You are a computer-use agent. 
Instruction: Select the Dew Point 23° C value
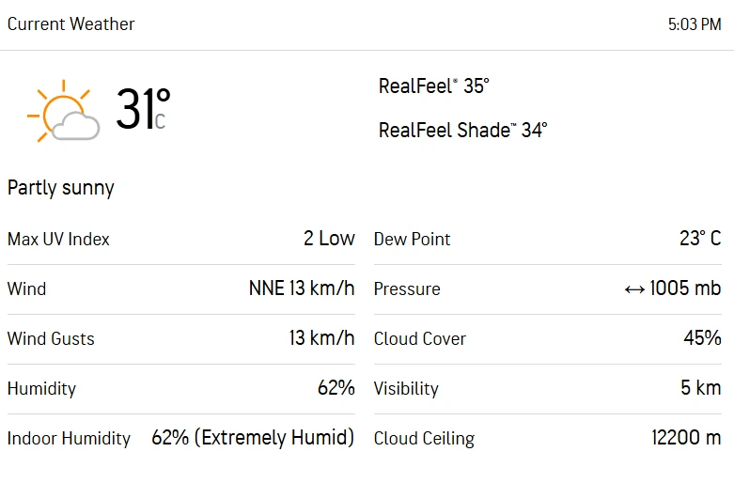coord(700,239)
